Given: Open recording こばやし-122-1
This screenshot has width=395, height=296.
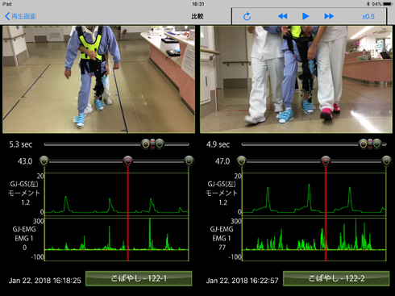Looking at the screenshot, I should (x=139, y=278).
